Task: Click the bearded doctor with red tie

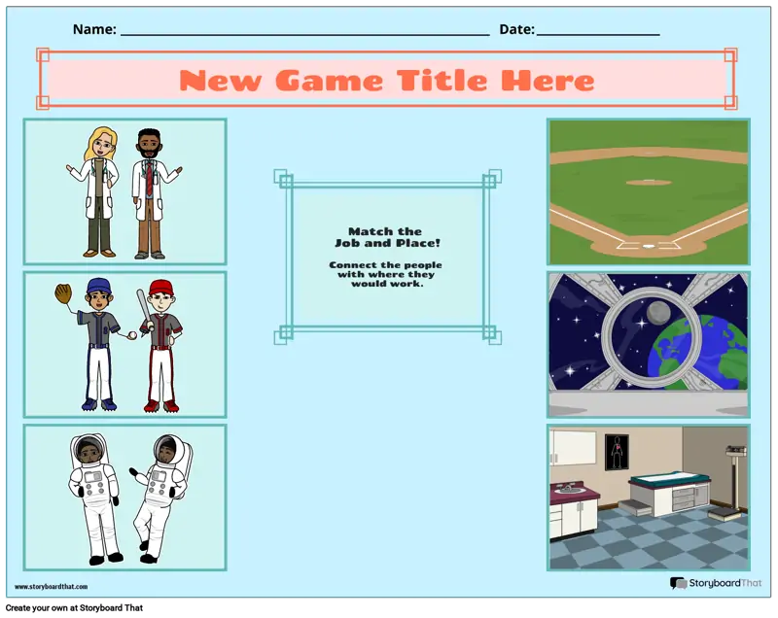Action: coord(150,191)
